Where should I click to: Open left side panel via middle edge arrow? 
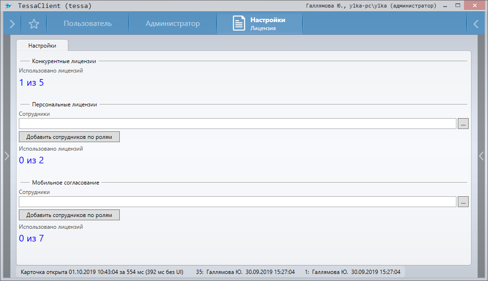click(x=6, y=156)
